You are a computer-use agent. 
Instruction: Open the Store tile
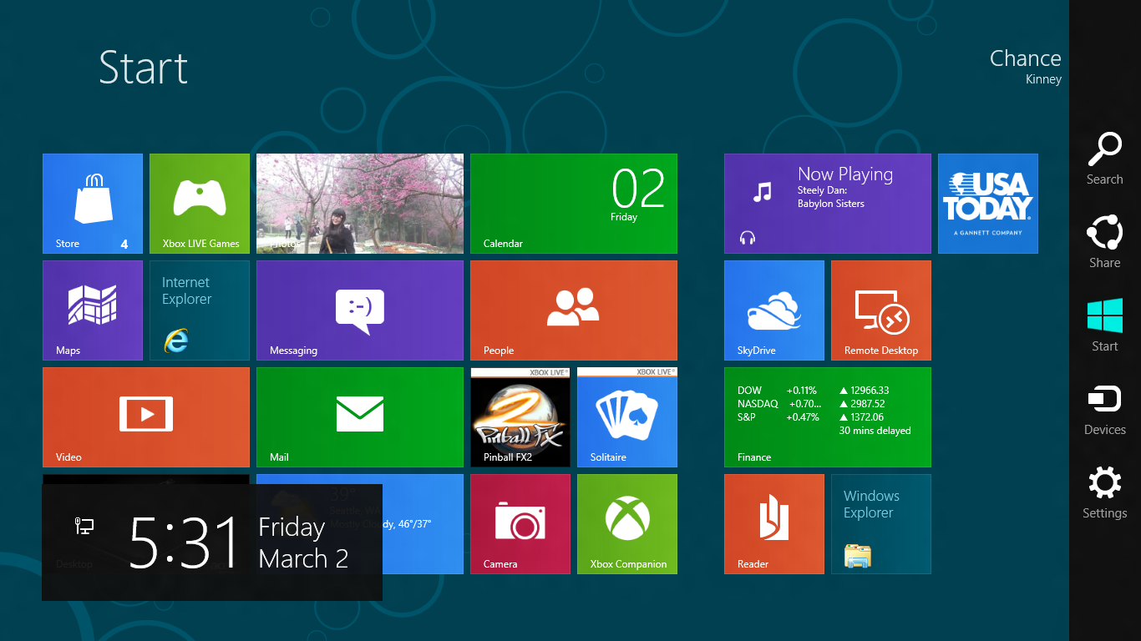click(93, 204)
